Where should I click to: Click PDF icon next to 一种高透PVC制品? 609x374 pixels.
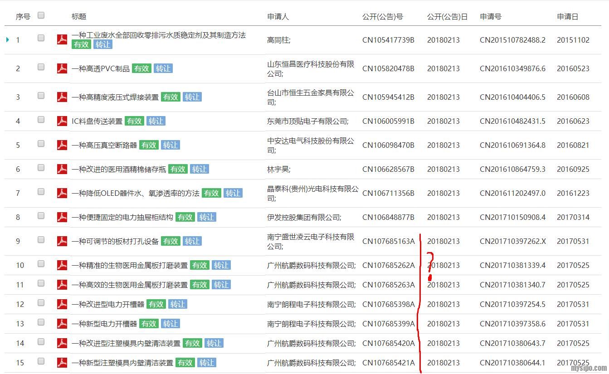point(62,68)
